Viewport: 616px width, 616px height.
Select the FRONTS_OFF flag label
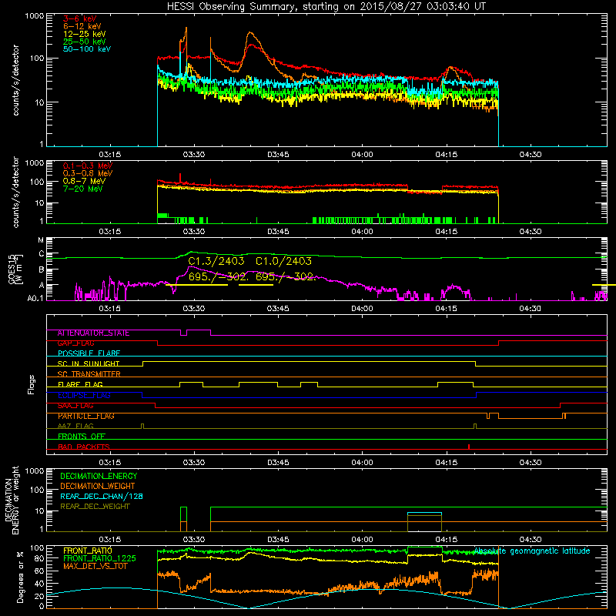click(x=82, y=437)
